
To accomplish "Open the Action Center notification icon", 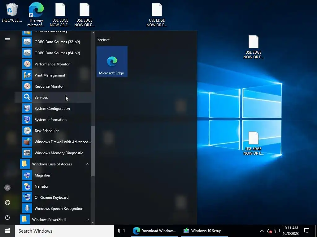I will pos(307,231).
